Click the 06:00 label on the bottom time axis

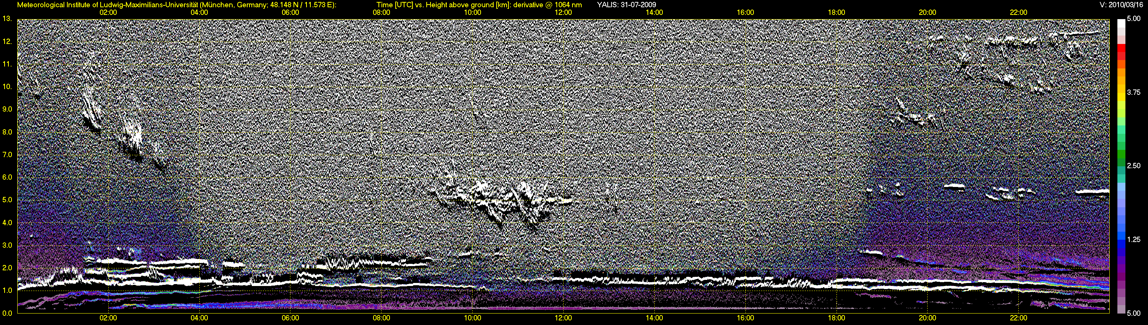point(290,318)
